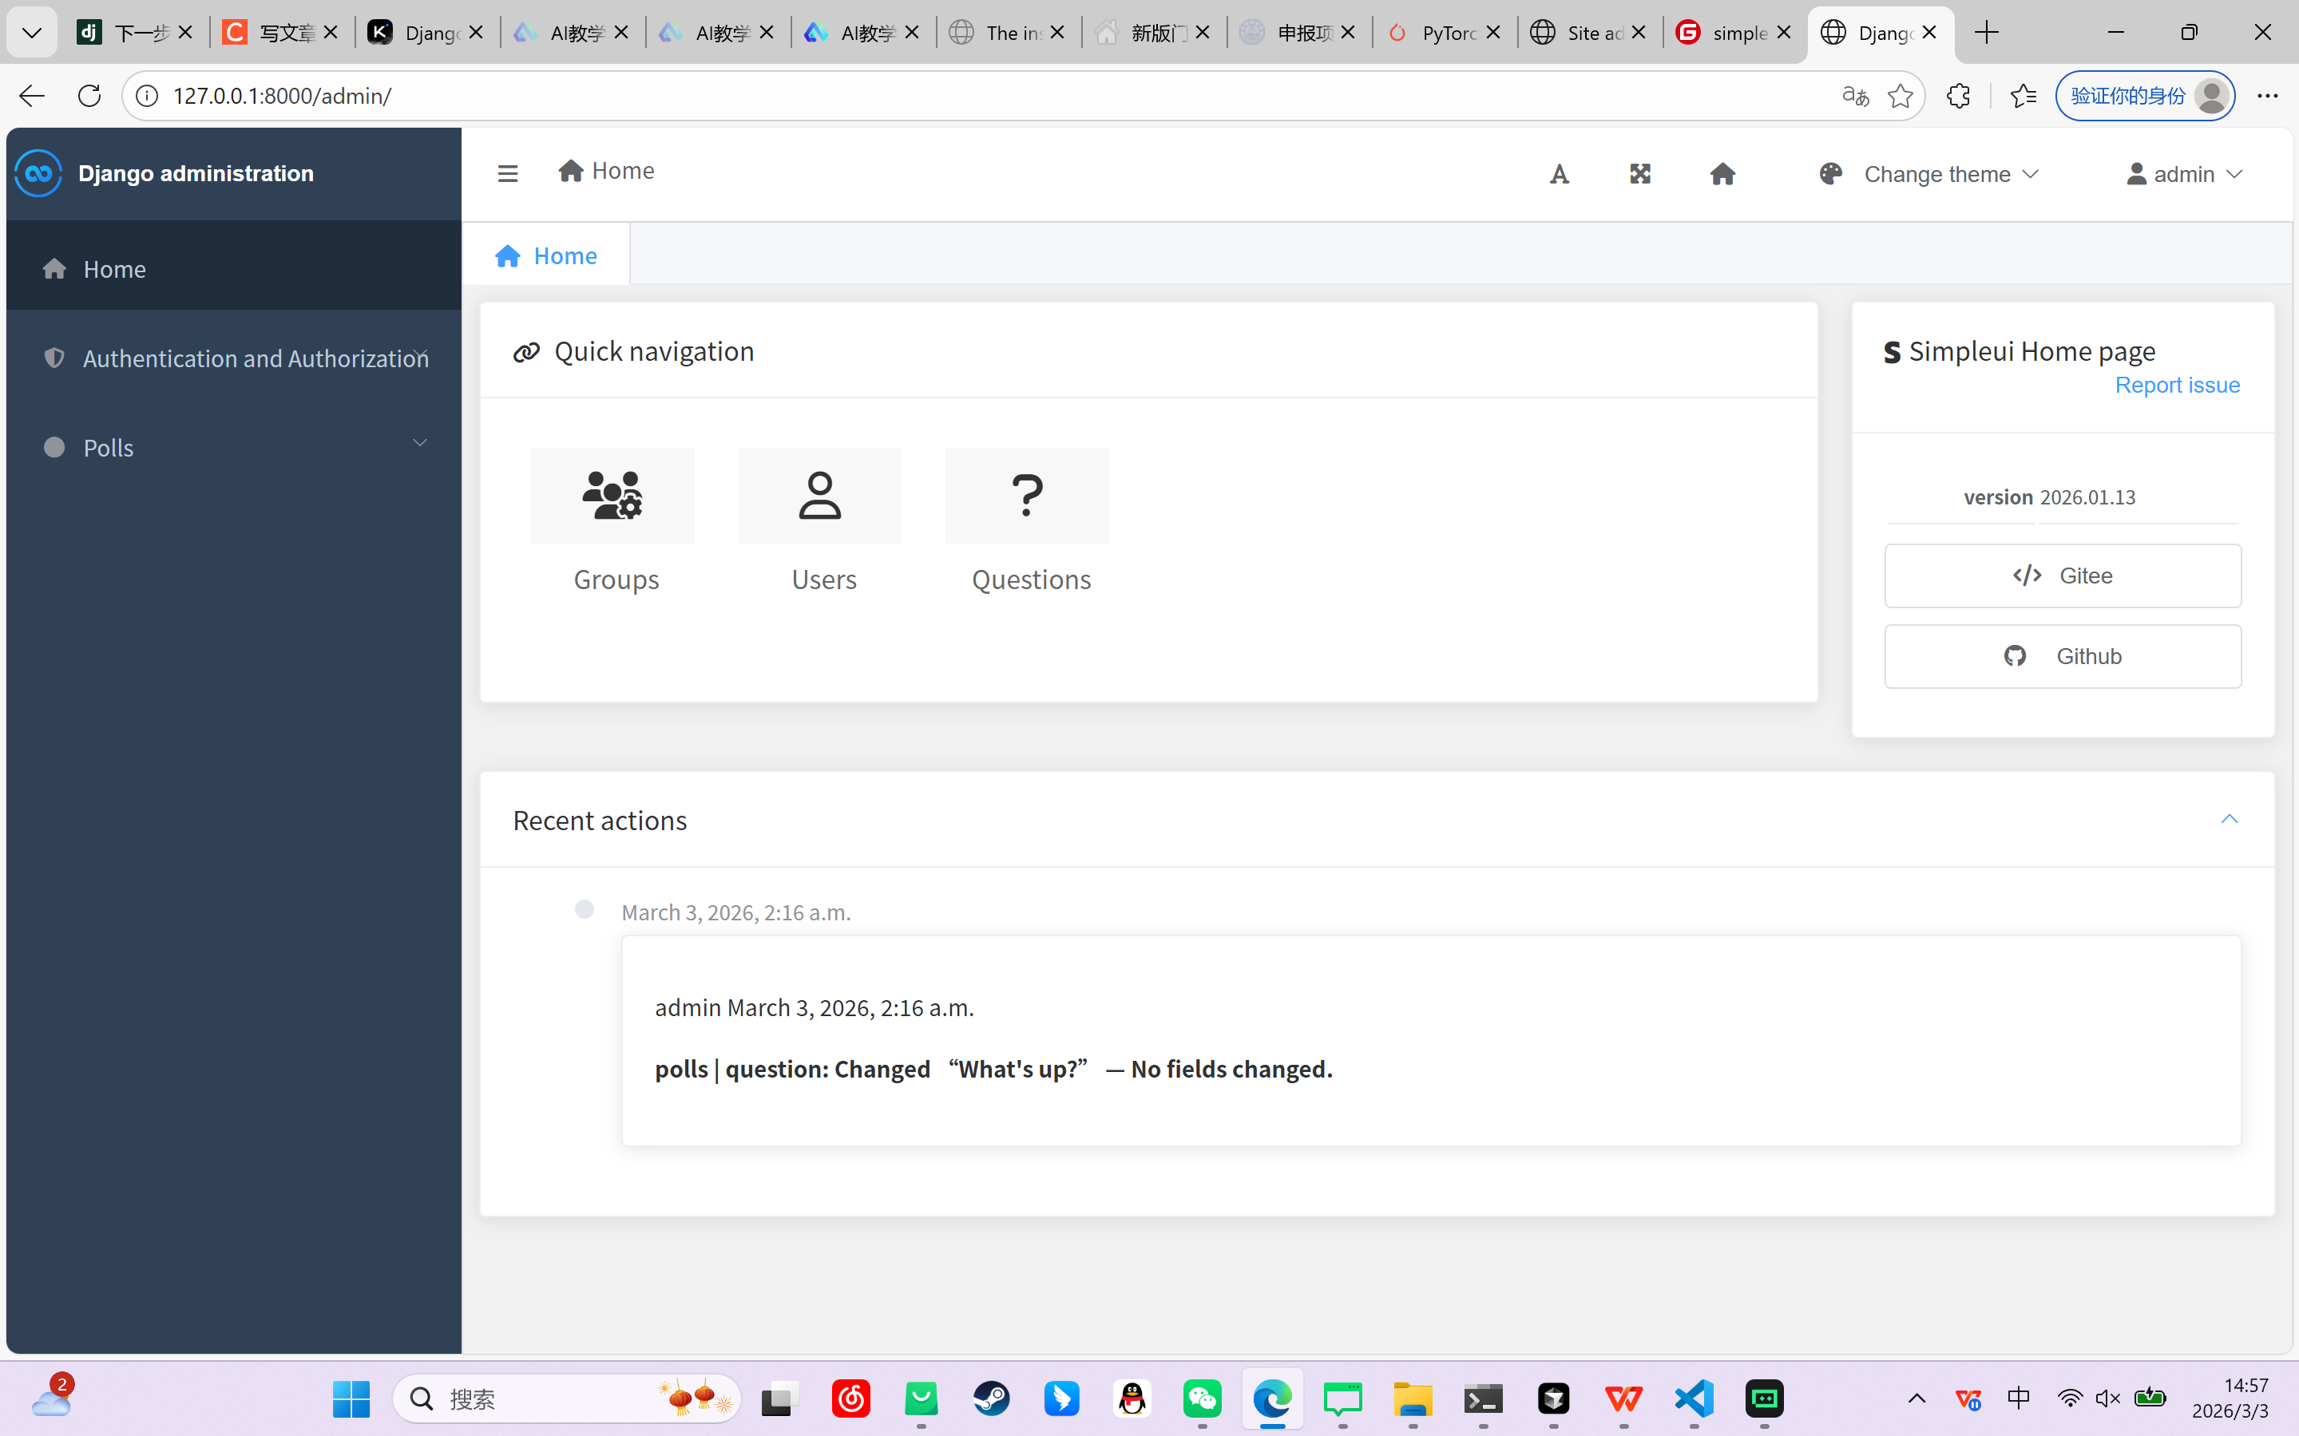Viewport: 2299px width, 1436px height.
Task: Open the Questions quick navigation icon
Action: pos(1027,496)
